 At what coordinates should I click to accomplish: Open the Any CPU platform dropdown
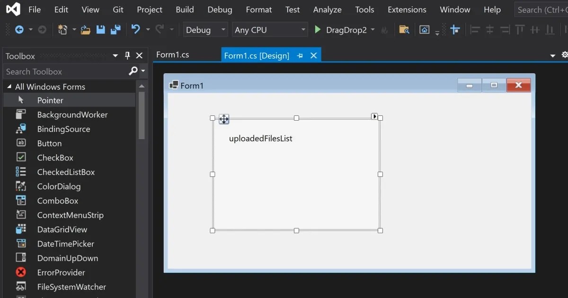point(269,29)
